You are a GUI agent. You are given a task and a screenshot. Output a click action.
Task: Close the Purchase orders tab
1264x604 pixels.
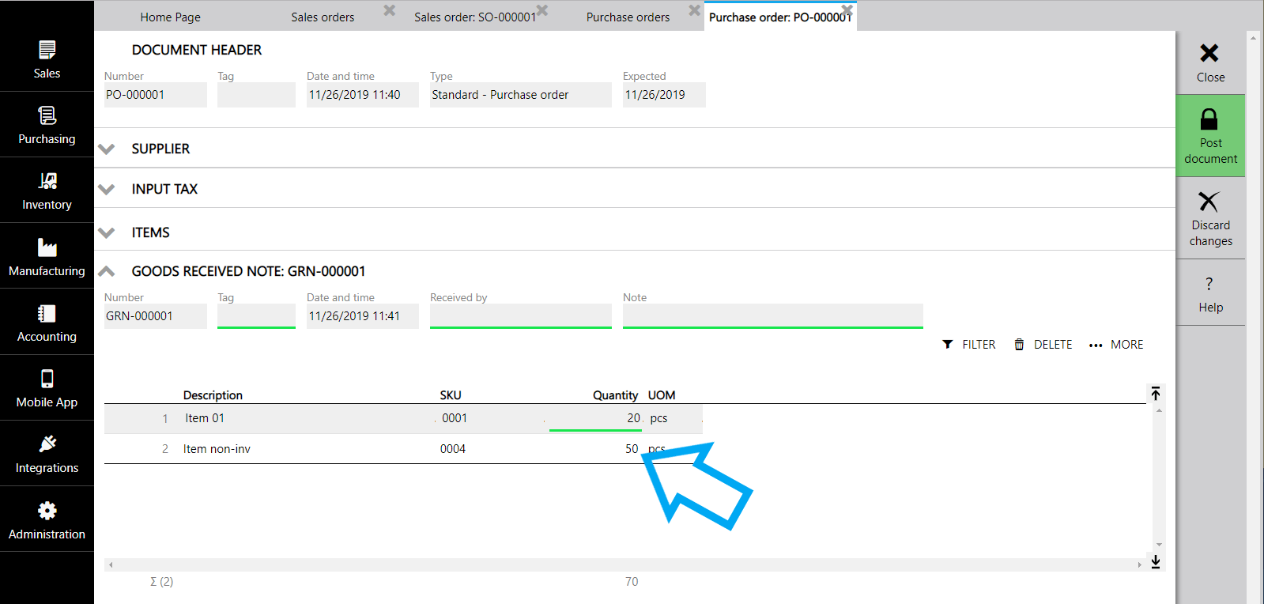point(695,10)
